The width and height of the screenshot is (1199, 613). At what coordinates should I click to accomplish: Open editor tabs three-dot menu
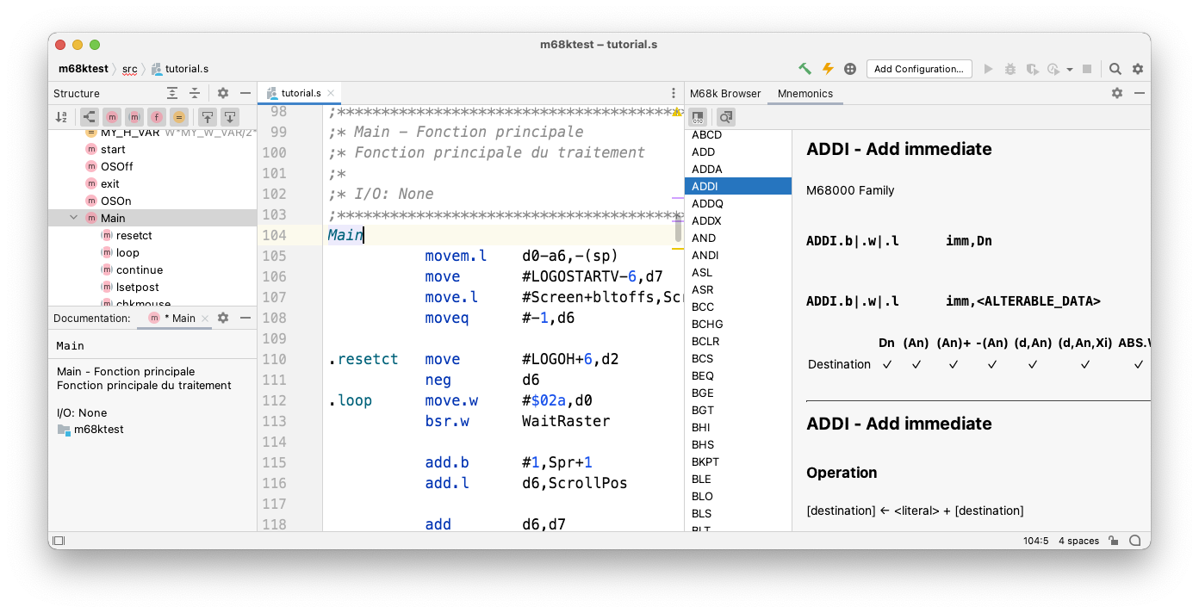(674, 93)
